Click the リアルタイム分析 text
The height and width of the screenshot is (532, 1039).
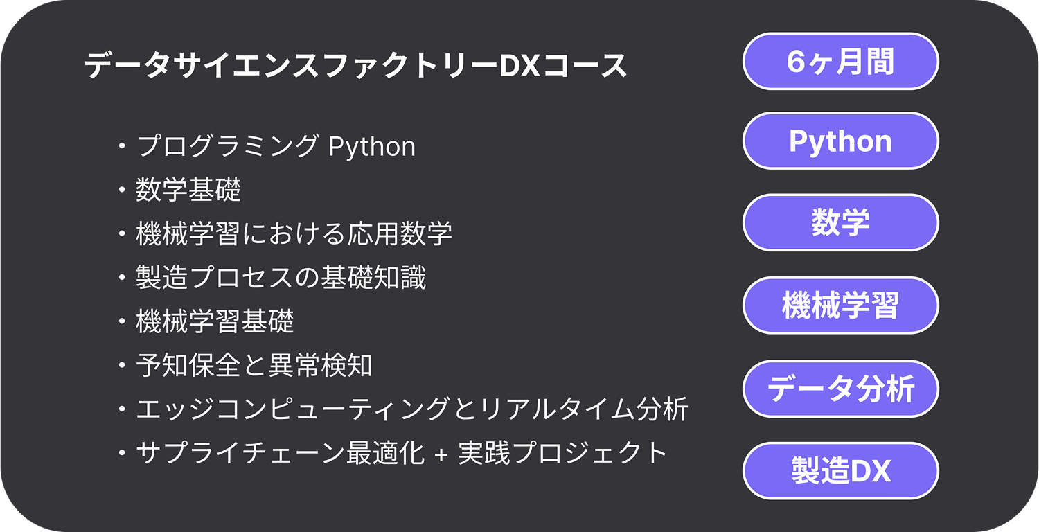pyautogui.click(x=584, y=409)
